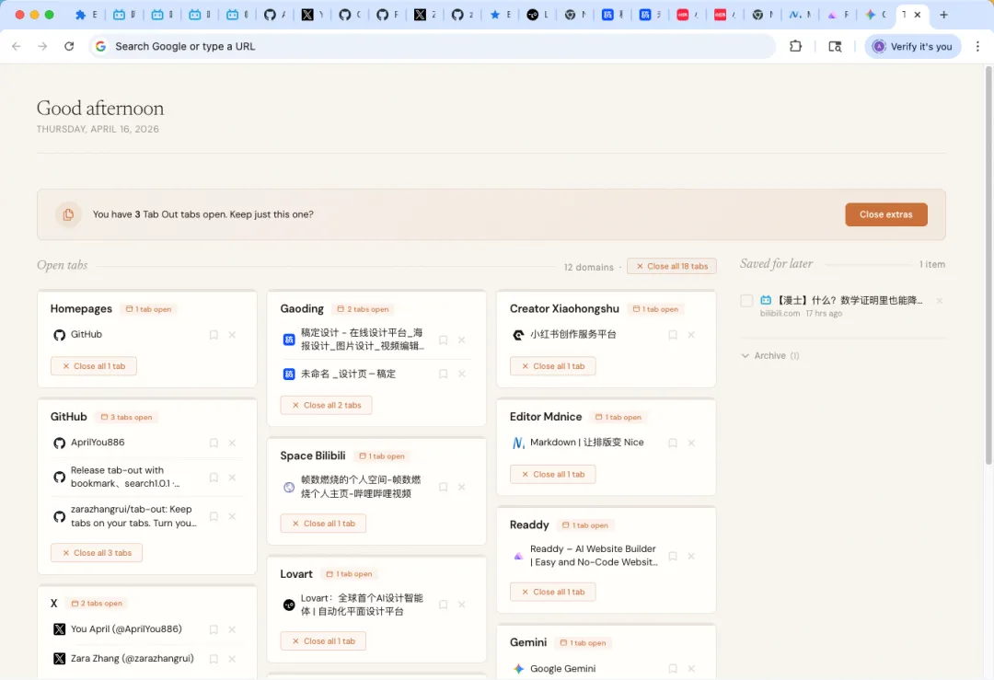Click the '1 item' saved count

tap(931, 264)
